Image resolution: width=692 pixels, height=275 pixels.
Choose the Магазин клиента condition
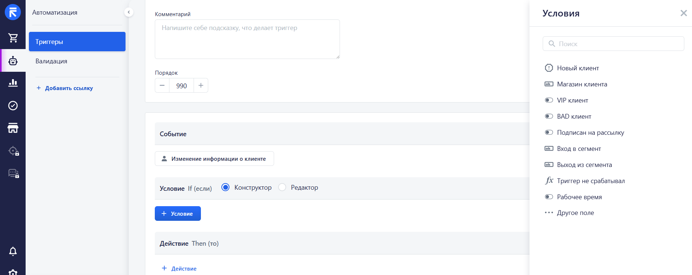click(x=576, y=84)
